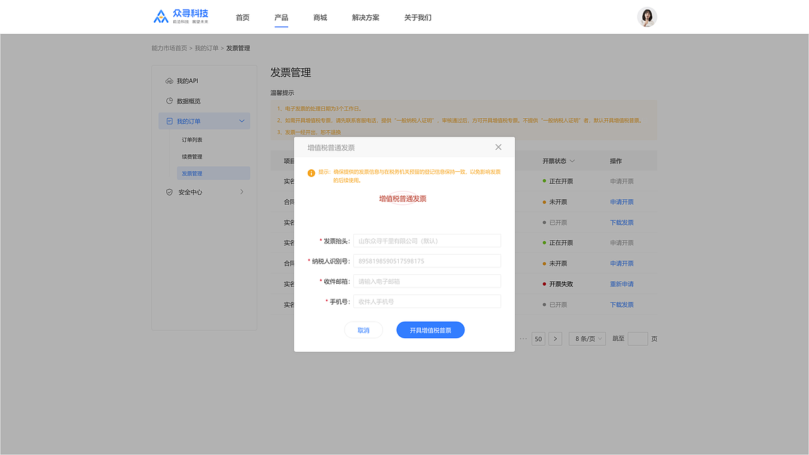点击面包屑中的“能力市场首页”
The height and width of the screenshot is (455, 809).
[169, 47]
